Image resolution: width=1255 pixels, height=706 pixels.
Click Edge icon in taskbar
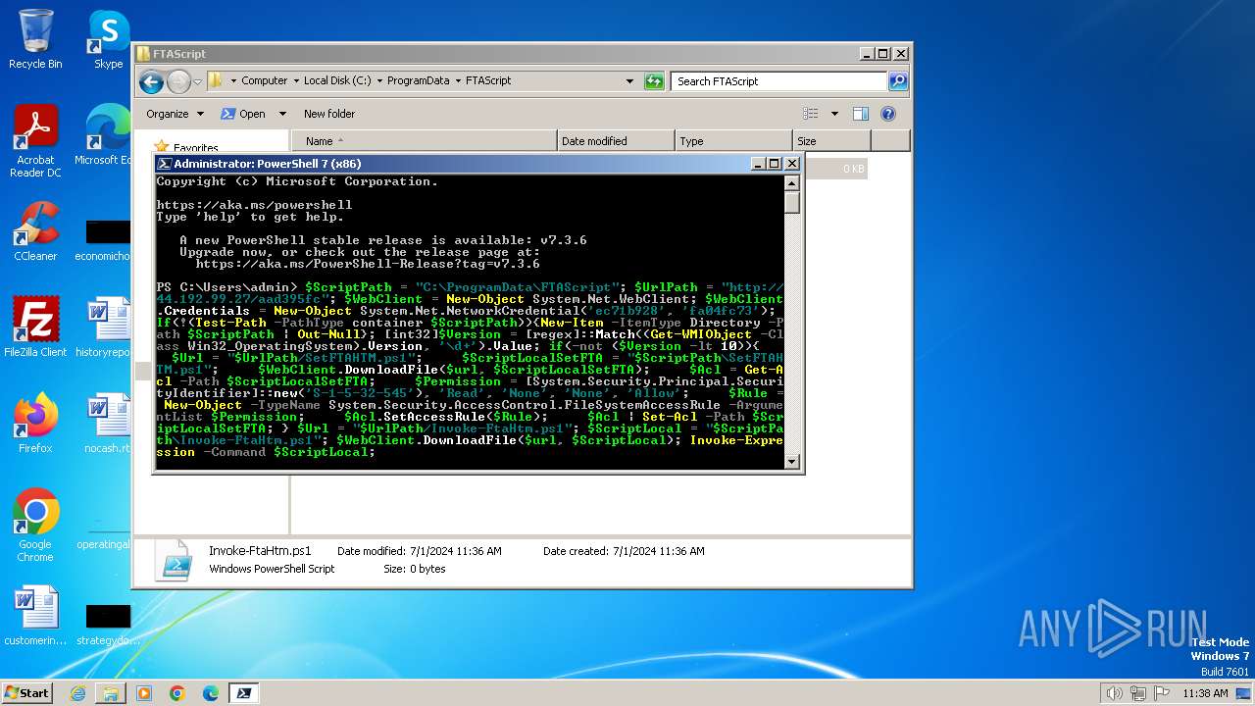pos(211,693)
